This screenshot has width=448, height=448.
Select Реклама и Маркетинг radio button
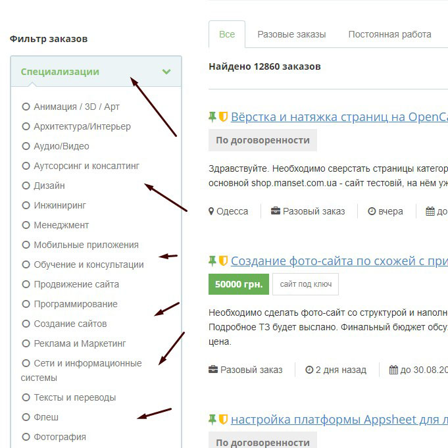click(x=26, y=343)
